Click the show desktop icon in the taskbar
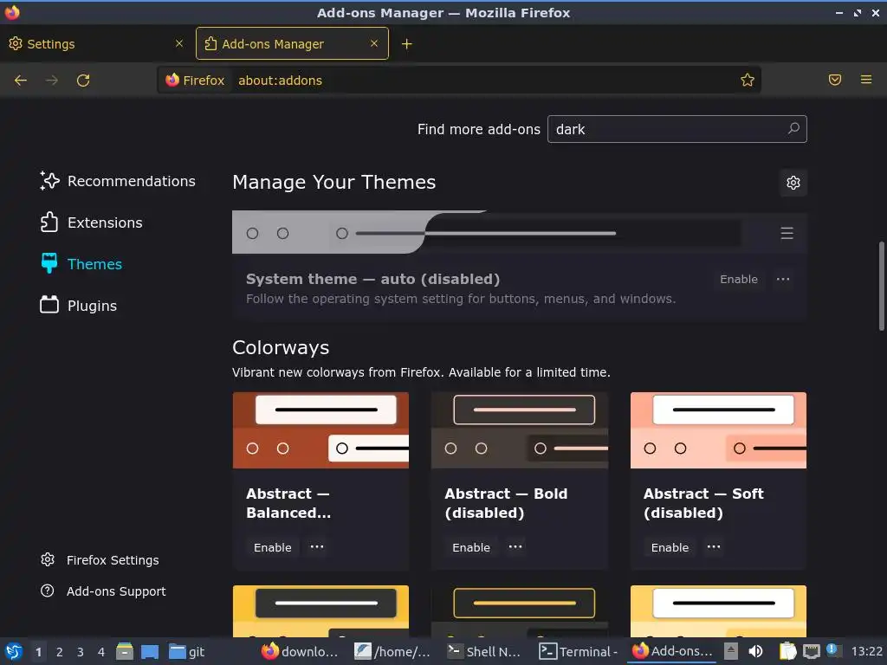Viewport: 887px width, 665px height. [x=149, y=651]
